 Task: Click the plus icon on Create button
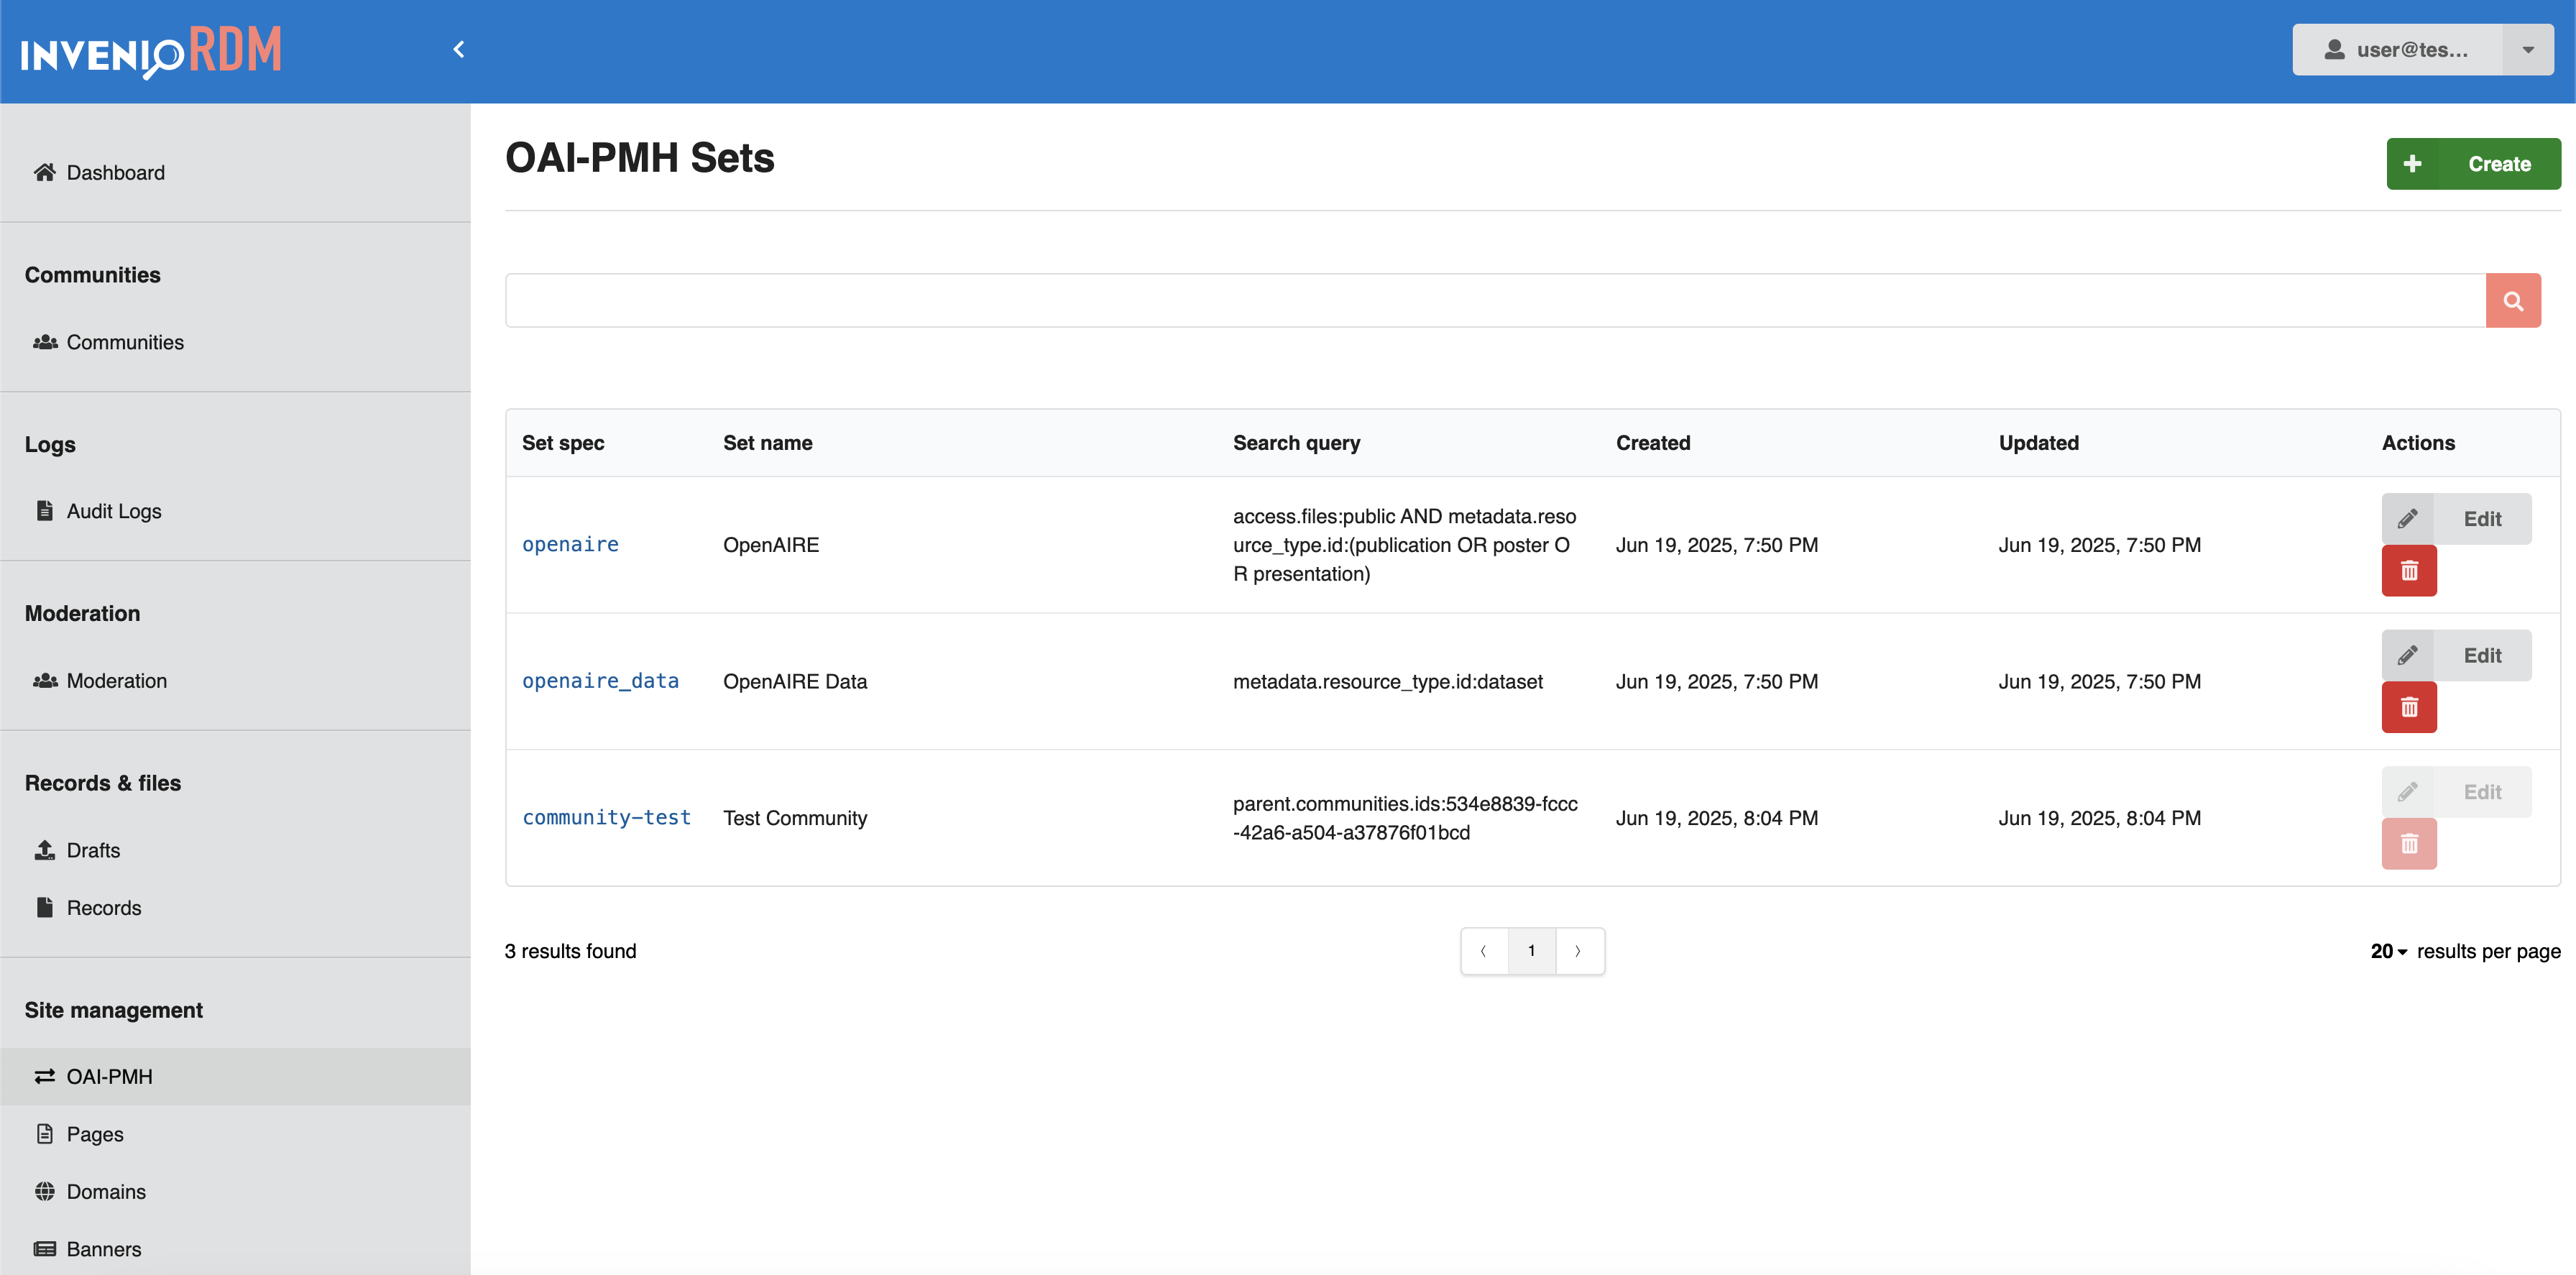click(x=2412, y=163)
